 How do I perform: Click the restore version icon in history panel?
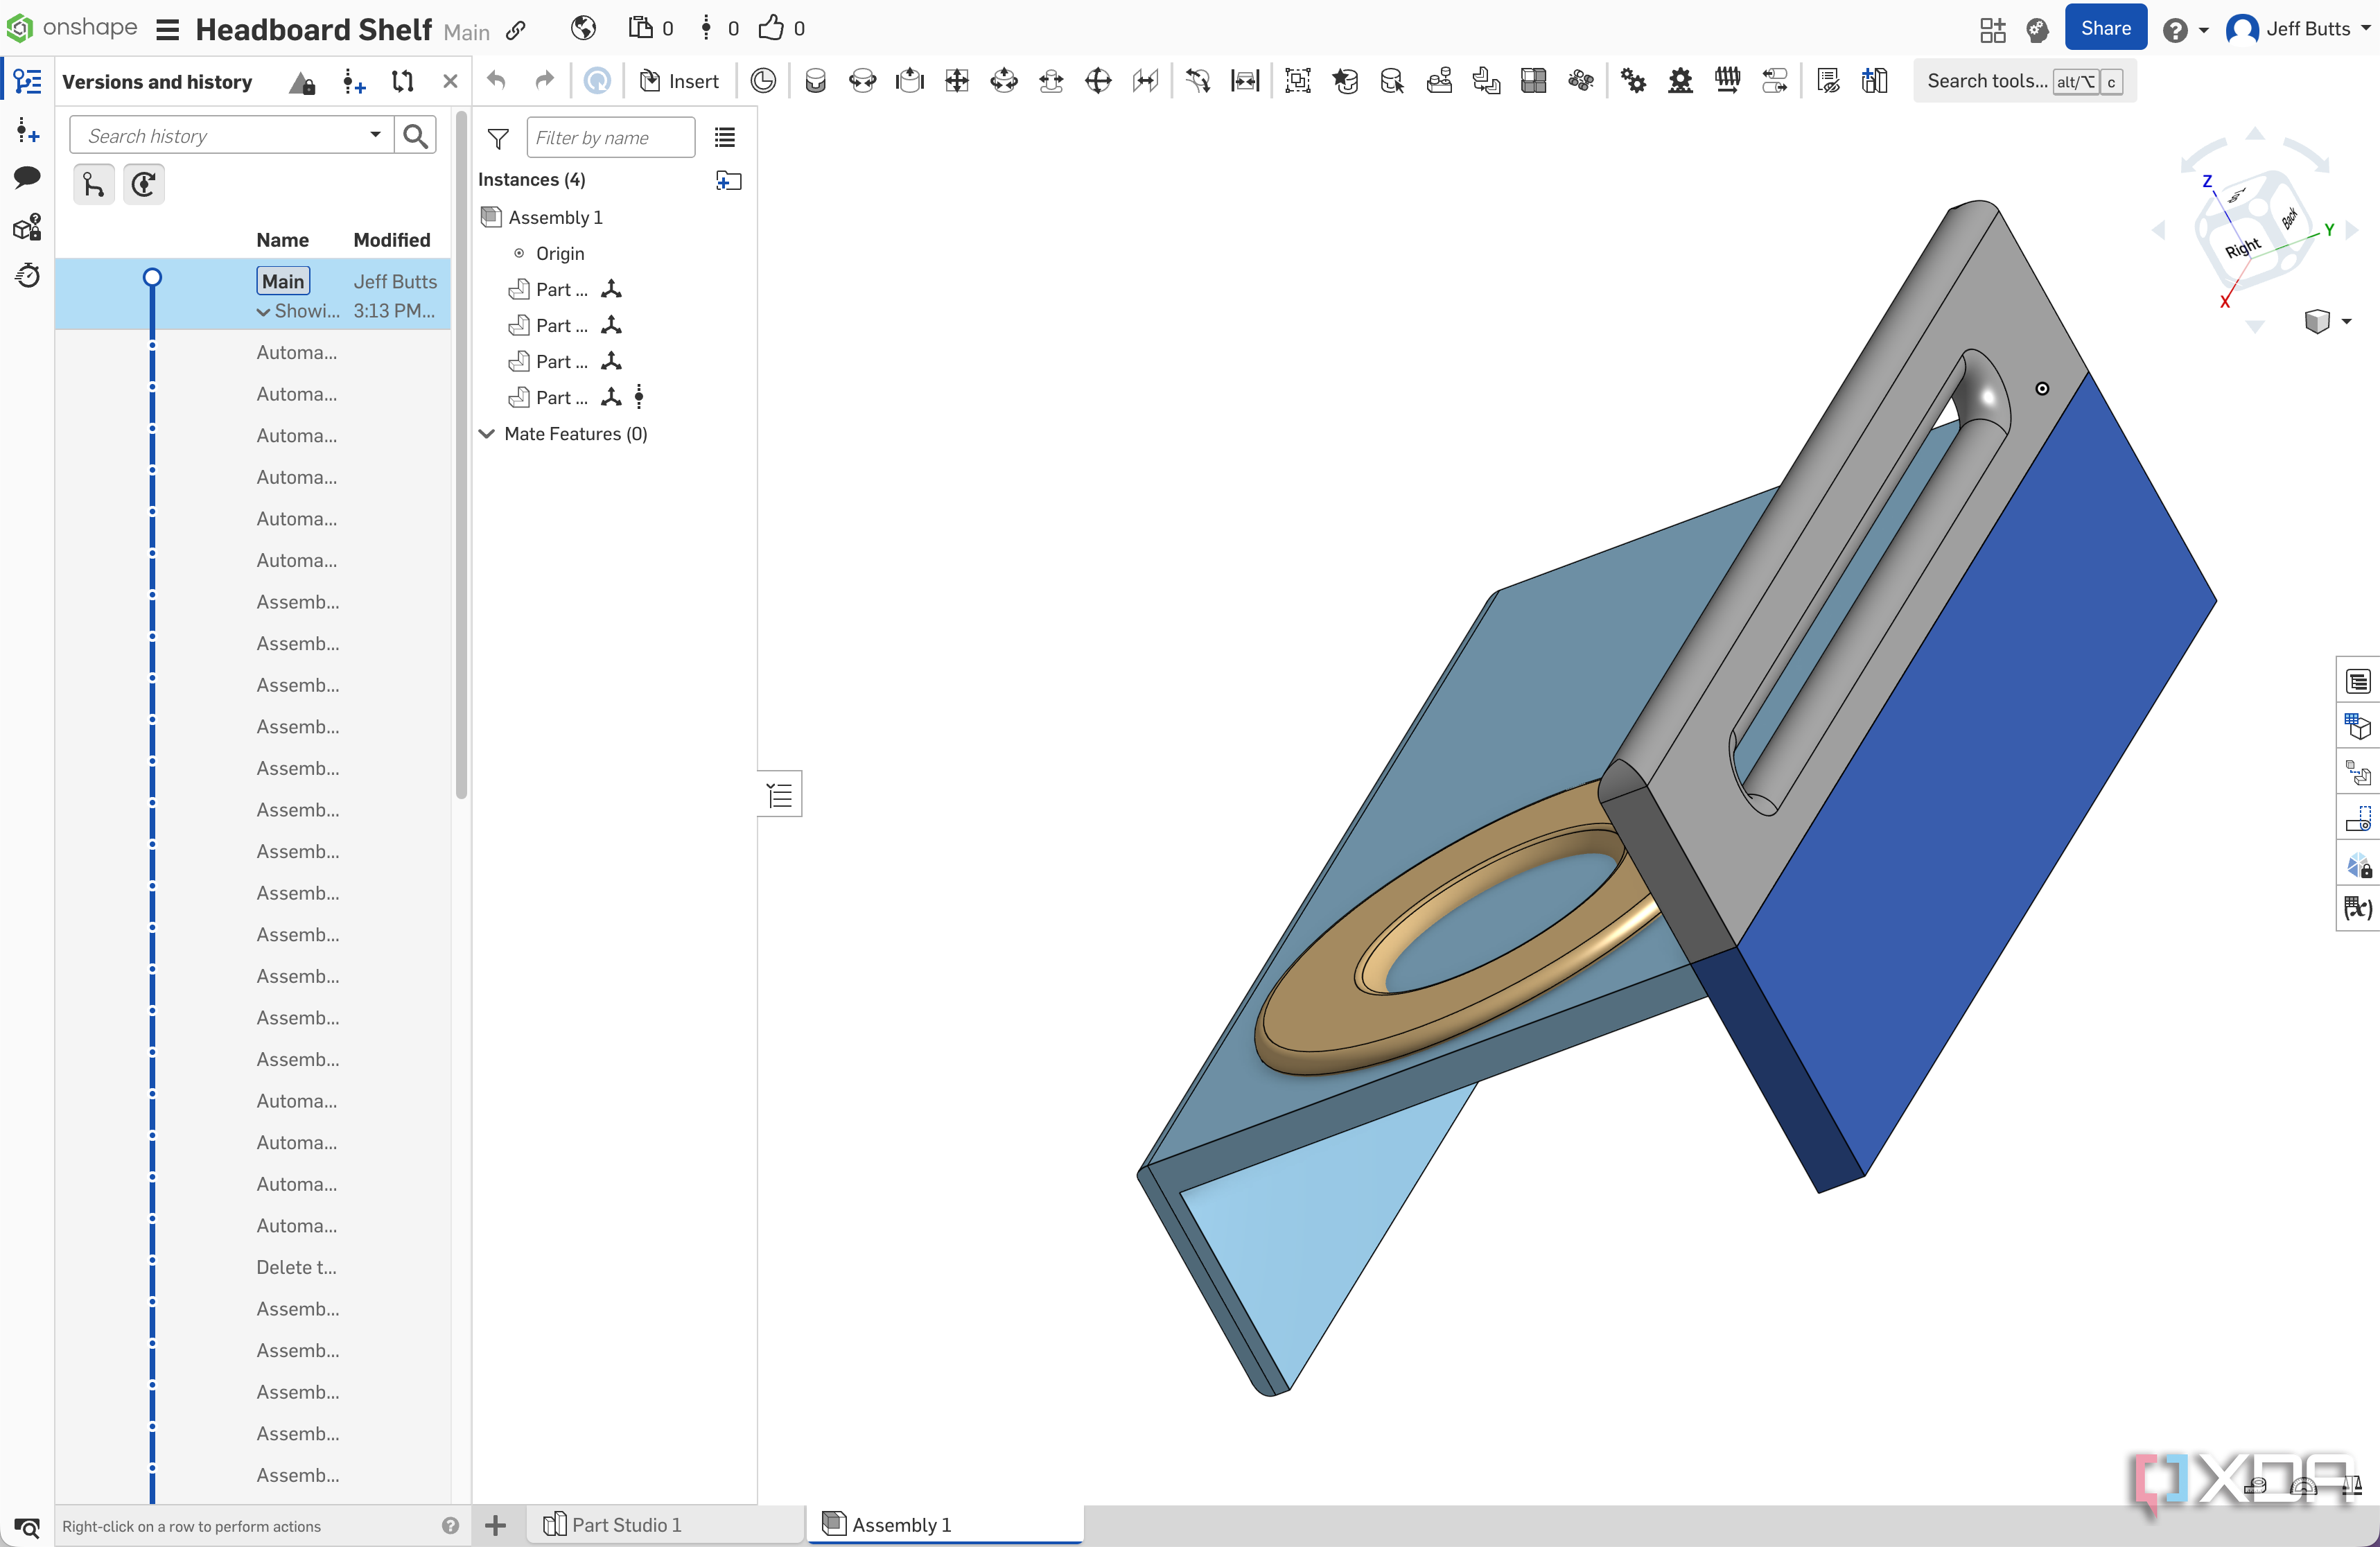144,185
